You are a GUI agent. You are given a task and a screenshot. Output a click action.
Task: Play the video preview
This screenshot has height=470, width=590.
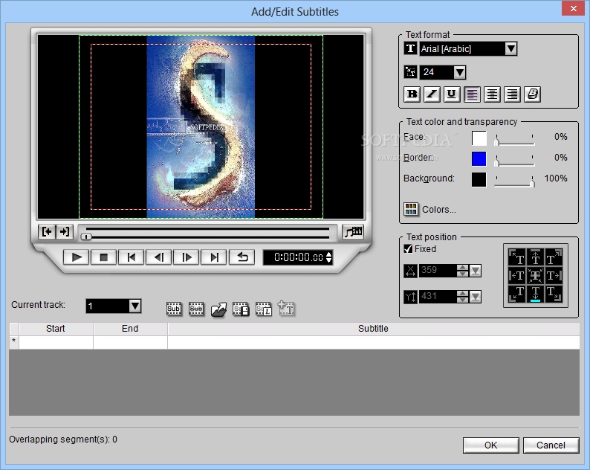pos(77,257)
